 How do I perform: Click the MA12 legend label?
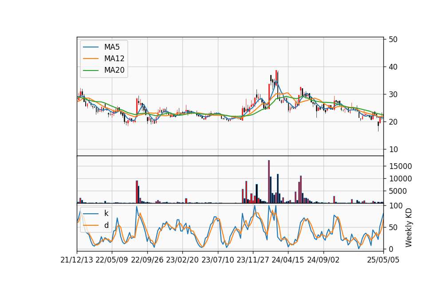(114, 59)
